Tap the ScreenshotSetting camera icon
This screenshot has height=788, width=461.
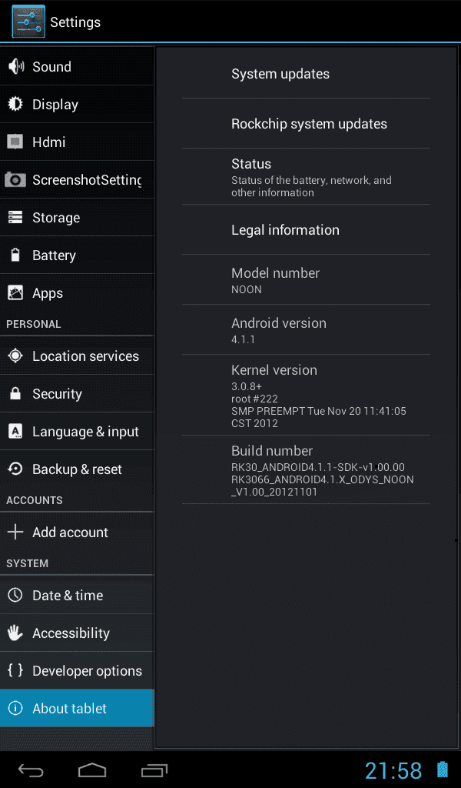click(x=15, y=179)
